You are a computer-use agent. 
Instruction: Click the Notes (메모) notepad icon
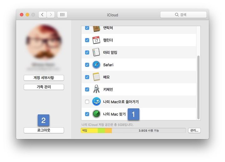click(x=96, y=77)
